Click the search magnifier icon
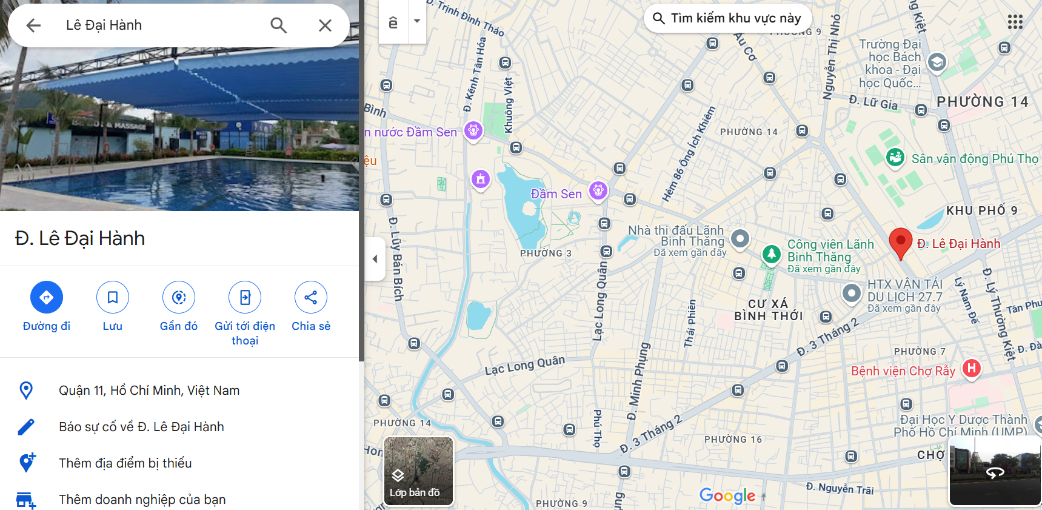 coord(278,25)
